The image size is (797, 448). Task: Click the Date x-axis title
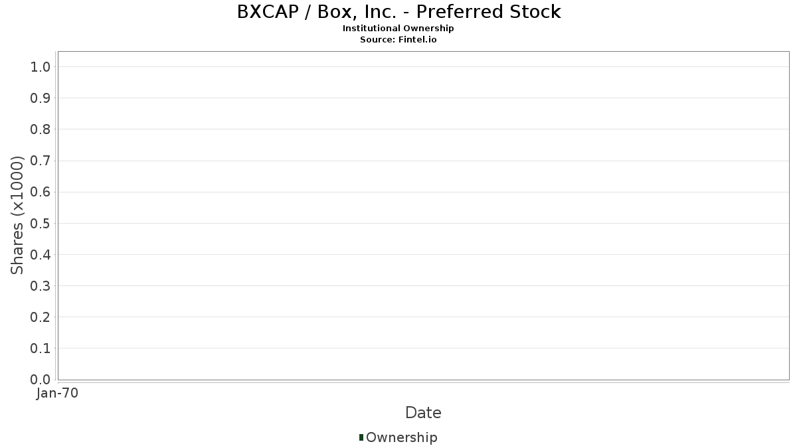(x=423, y=413)
